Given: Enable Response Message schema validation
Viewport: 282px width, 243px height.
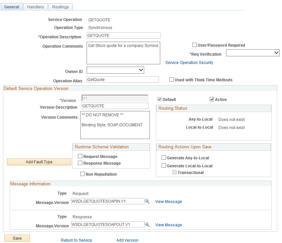Looking at the screenshot, I should [80, 163].
